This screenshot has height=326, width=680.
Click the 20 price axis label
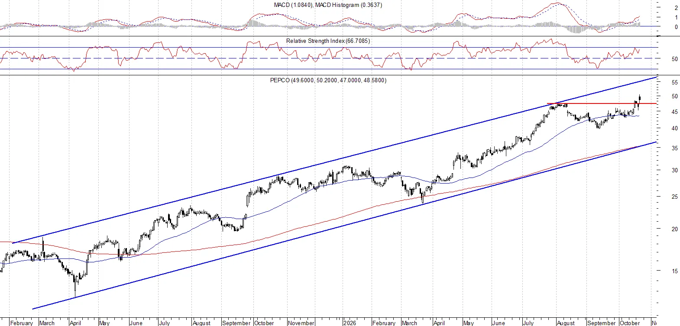coord(674,229)
